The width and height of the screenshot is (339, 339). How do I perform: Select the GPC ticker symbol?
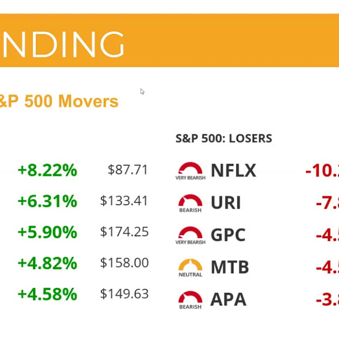[228, 235]
